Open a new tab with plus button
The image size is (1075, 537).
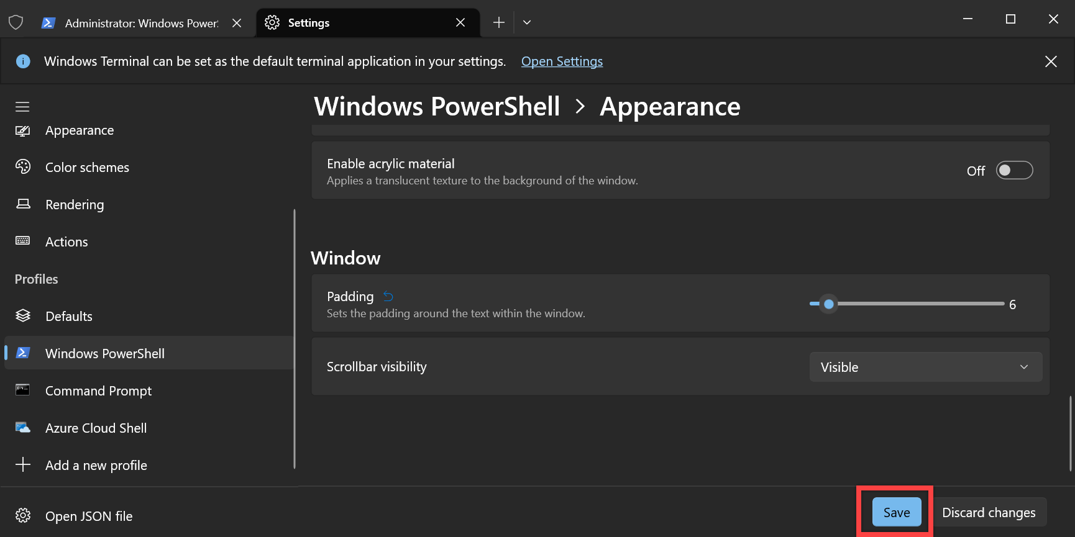coord(498,23)
